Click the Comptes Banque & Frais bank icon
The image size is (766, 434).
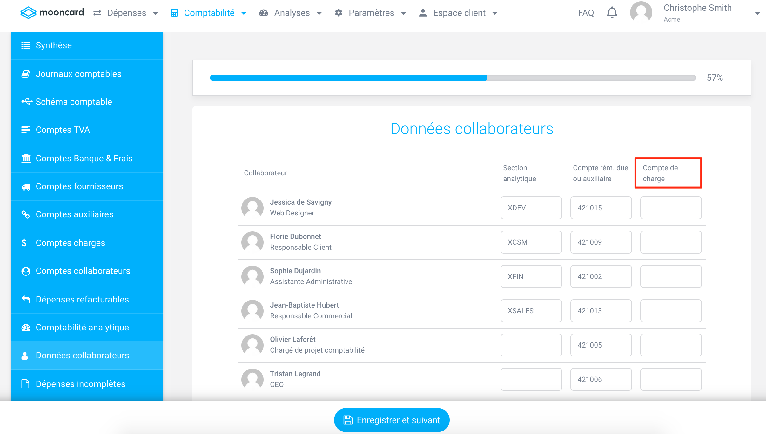[26, 158]
